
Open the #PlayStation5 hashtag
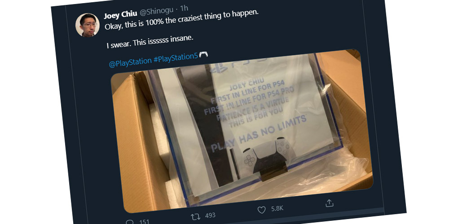[x=176, y=57]
